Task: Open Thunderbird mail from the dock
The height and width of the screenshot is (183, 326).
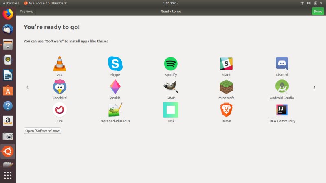Action: [x=8, y=29]
